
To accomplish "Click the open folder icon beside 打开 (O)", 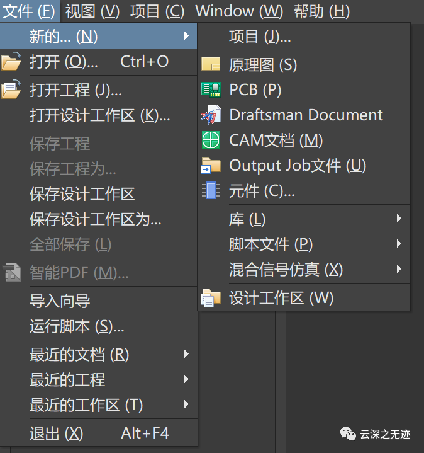I will pyautogui.click(x=11, y=61).
